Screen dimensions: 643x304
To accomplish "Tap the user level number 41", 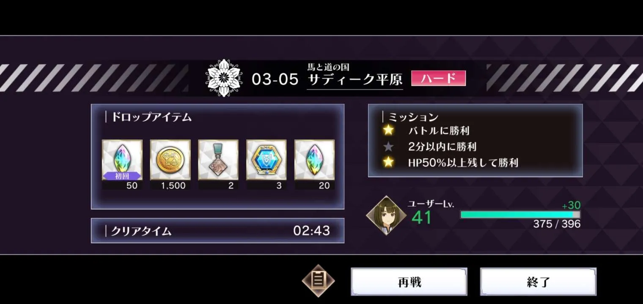I will [x=421, y=218].
